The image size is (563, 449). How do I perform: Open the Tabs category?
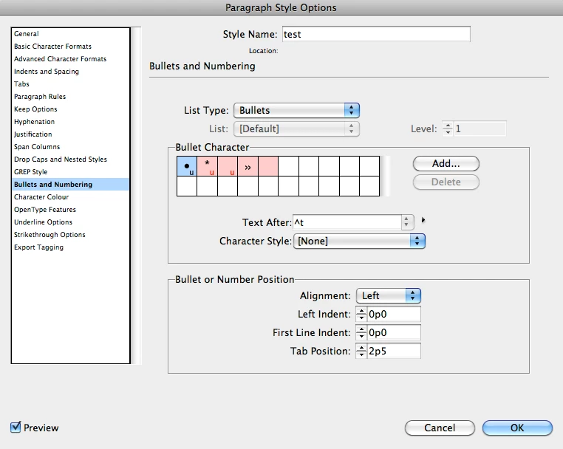(70, 84)
